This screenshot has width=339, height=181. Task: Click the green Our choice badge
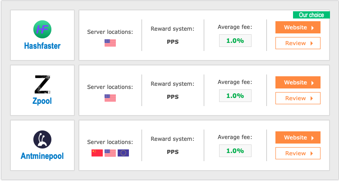point(312,15)
